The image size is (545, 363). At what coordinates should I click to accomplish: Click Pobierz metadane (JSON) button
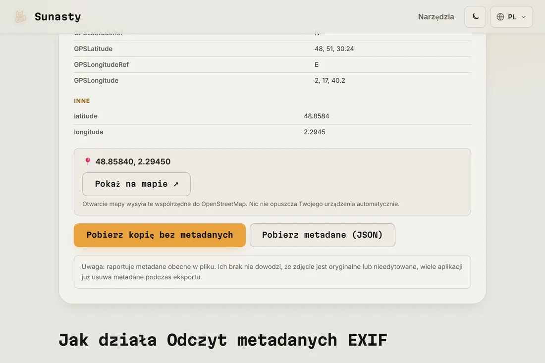(x=322, y=235)
